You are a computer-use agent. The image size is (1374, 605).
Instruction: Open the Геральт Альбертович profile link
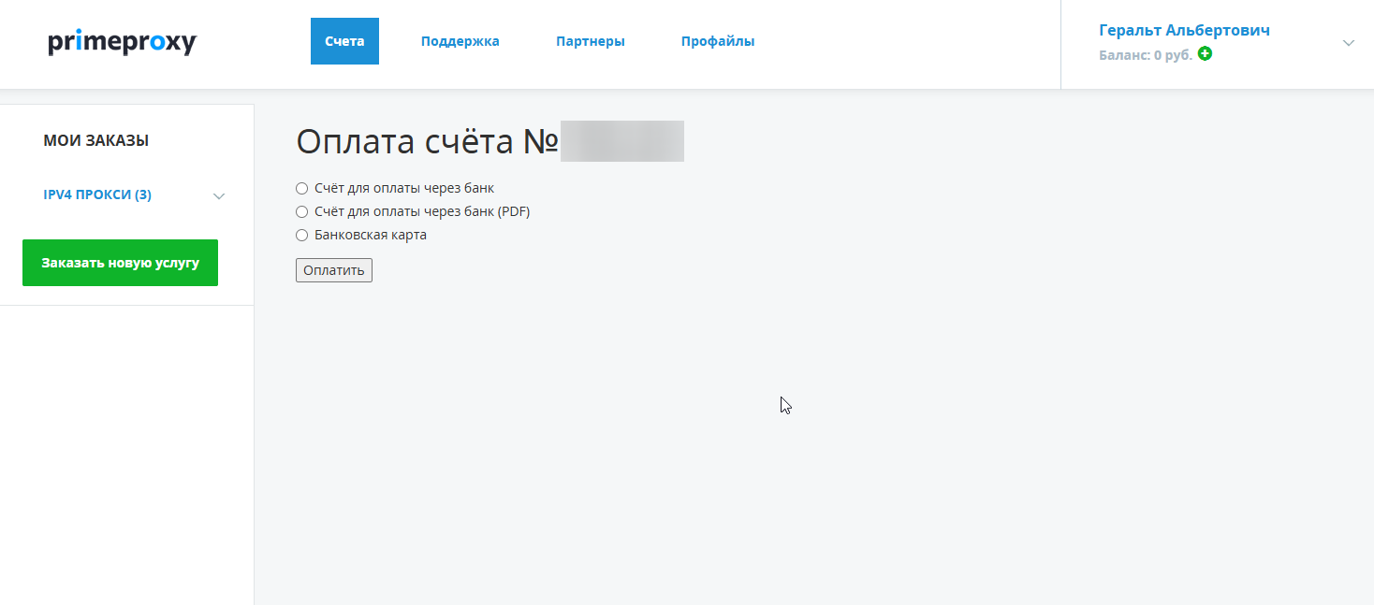pos(1184,30)
